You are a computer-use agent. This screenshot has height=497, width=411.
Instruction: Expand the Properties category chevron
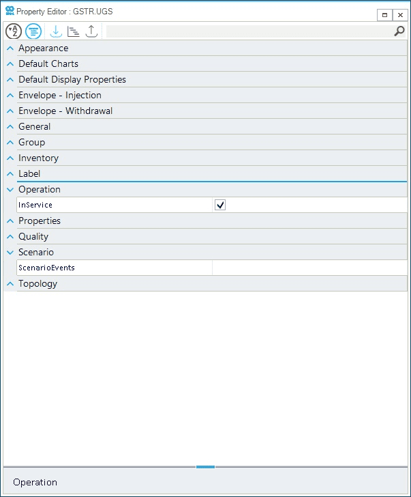pos(10,221)
